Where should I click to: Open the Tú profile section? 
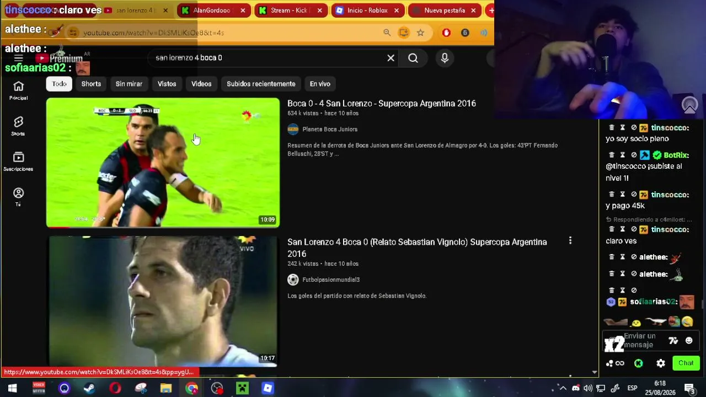point(18,193)
